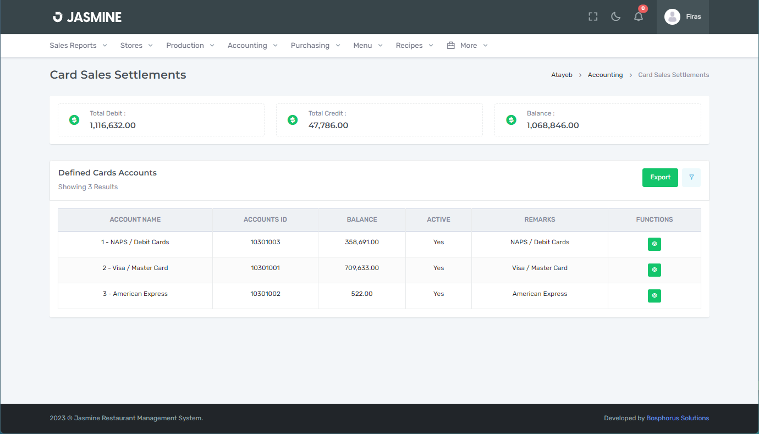Screen dimensions: 759x434
Task: Click the Export button
Action: [660, 177]
